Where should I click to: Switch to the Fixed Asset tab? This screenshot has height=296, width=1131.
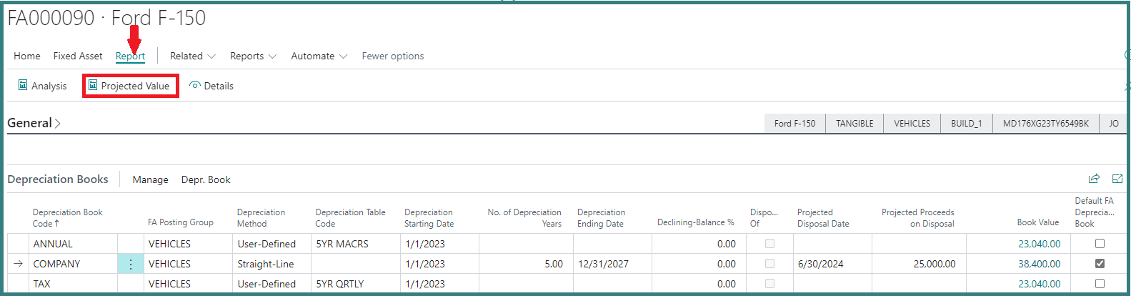pyautogui.click(x=78, y=56)
